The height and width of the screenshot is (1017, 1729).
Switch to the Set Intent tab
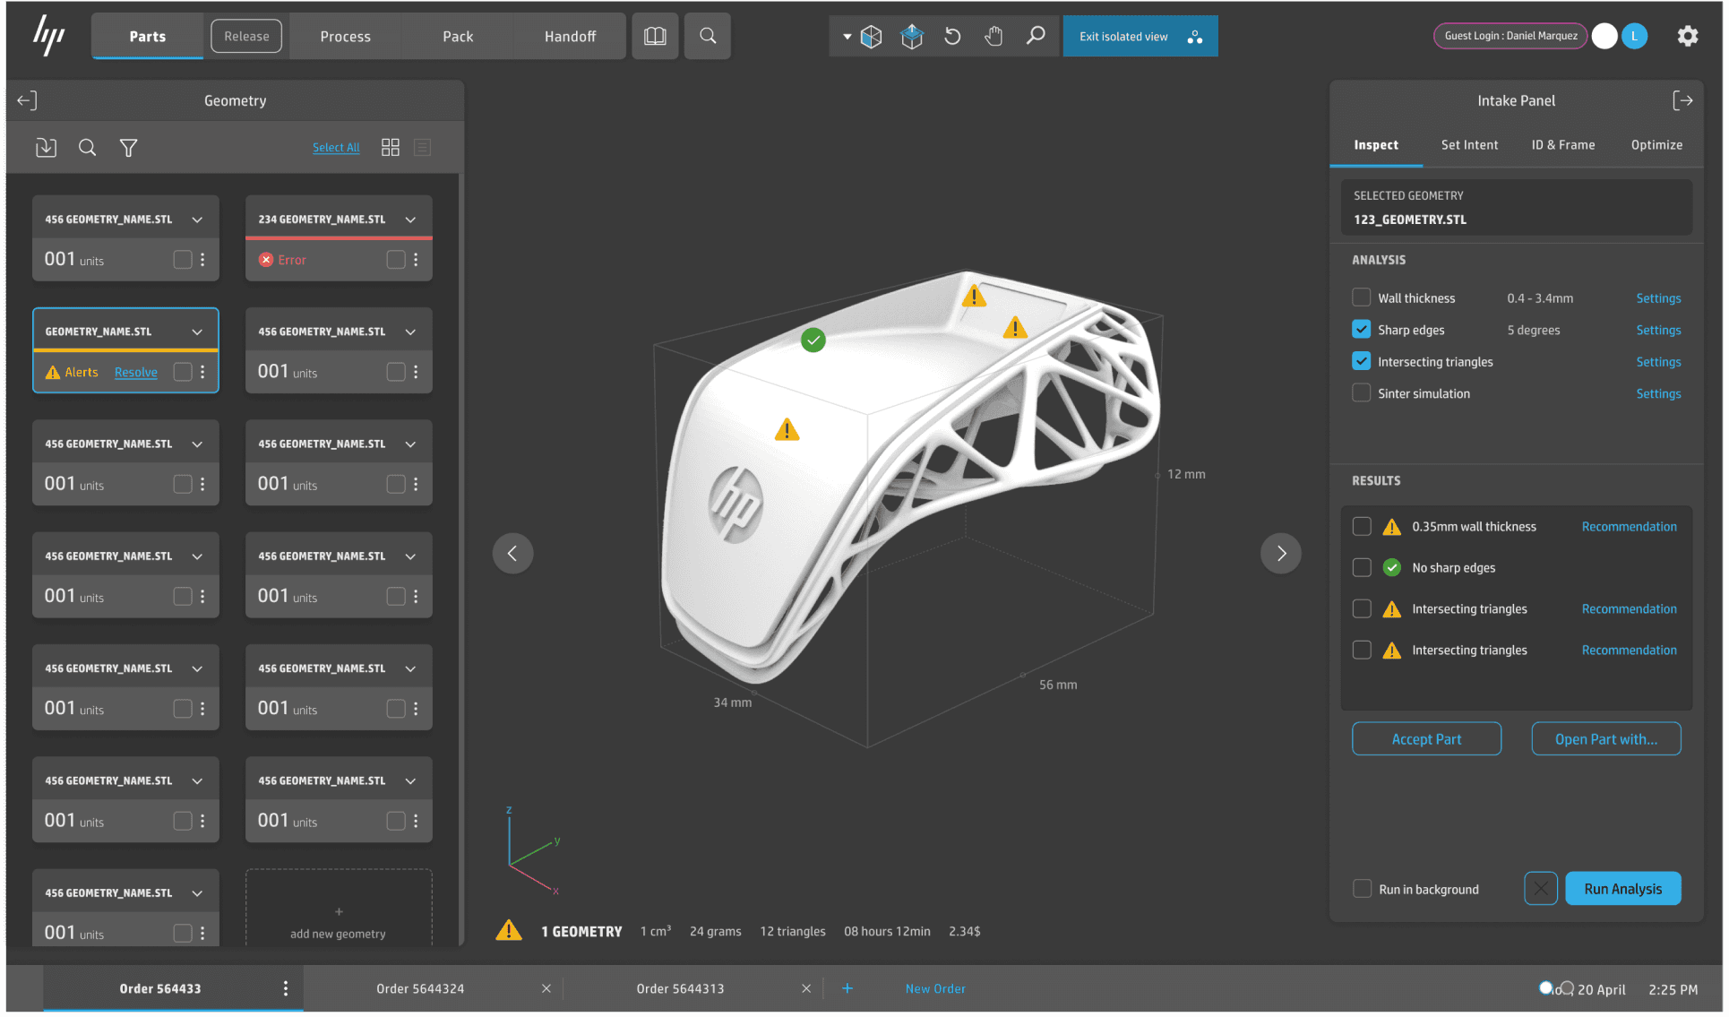(x=1469, y=144)
